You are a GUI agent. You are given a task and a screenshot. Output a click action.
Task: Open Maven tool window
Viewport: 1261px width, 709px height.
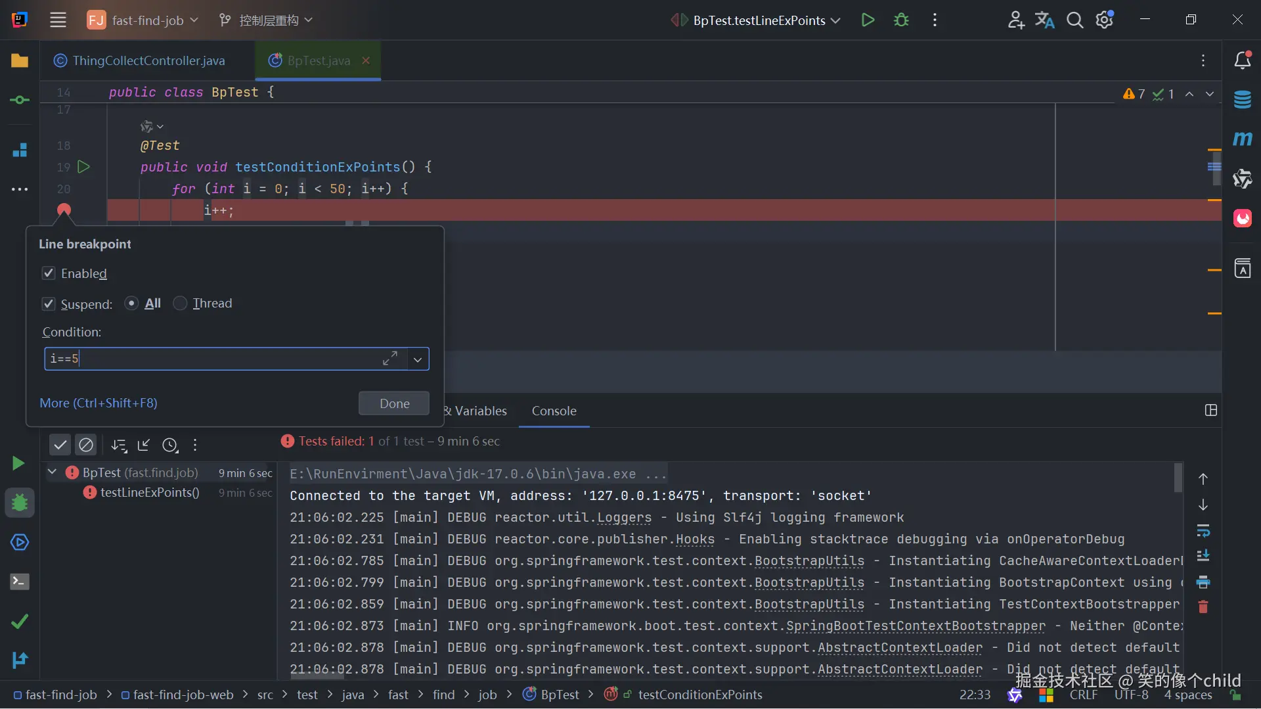pos(1242,139)
